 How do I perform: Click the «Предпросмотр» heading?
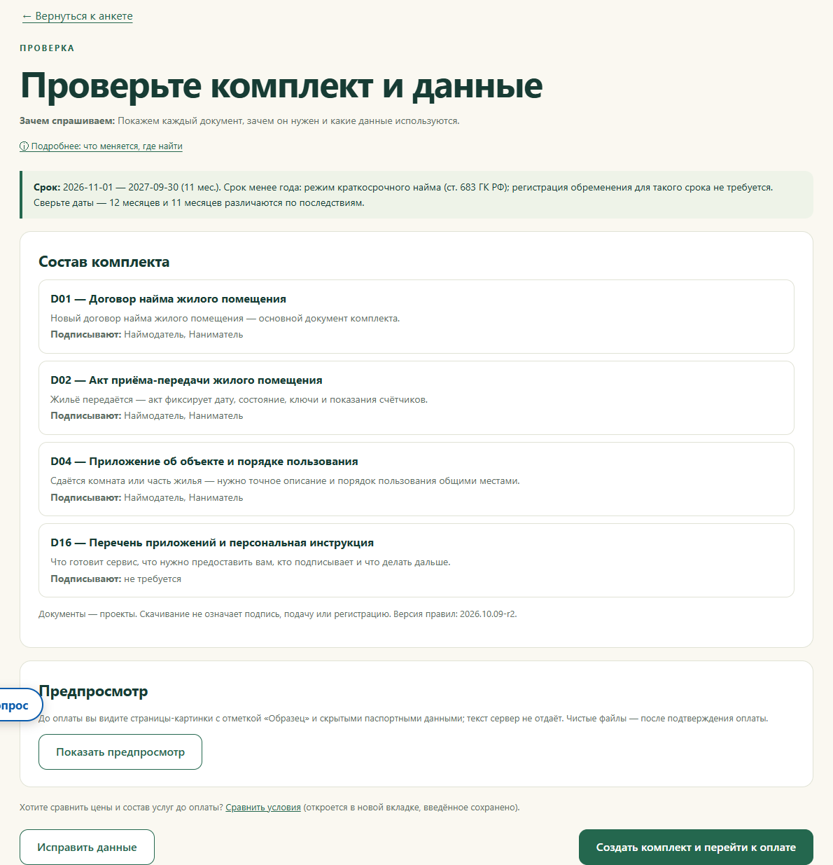94,691
